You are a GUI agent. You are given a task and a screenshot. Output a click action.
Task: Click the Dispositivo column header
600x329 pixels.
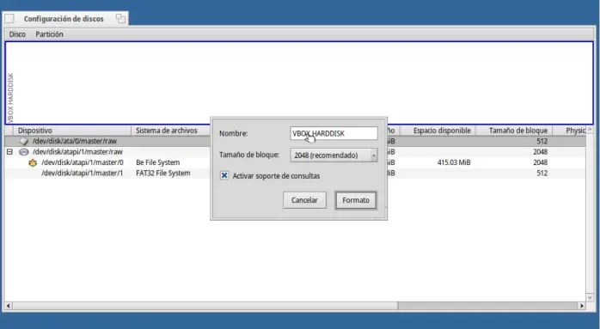click(x=72, y=131)
